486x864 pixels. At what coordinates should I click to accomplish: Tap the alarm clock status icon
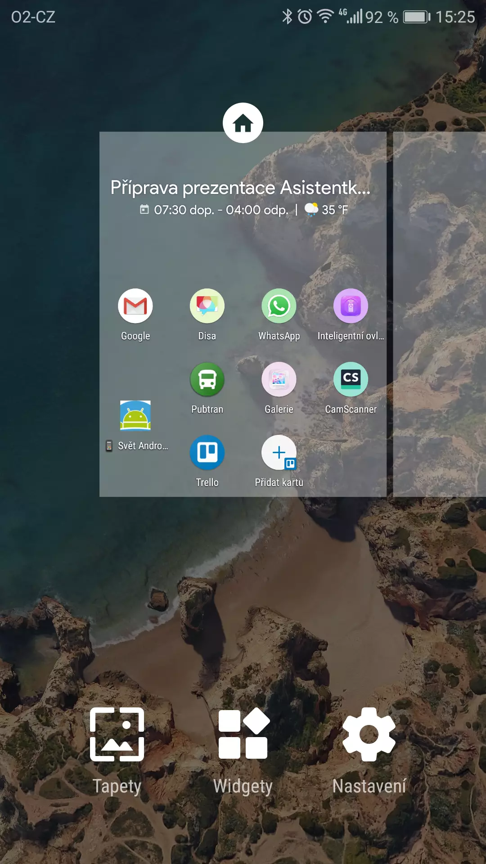(x=305, y=17)
